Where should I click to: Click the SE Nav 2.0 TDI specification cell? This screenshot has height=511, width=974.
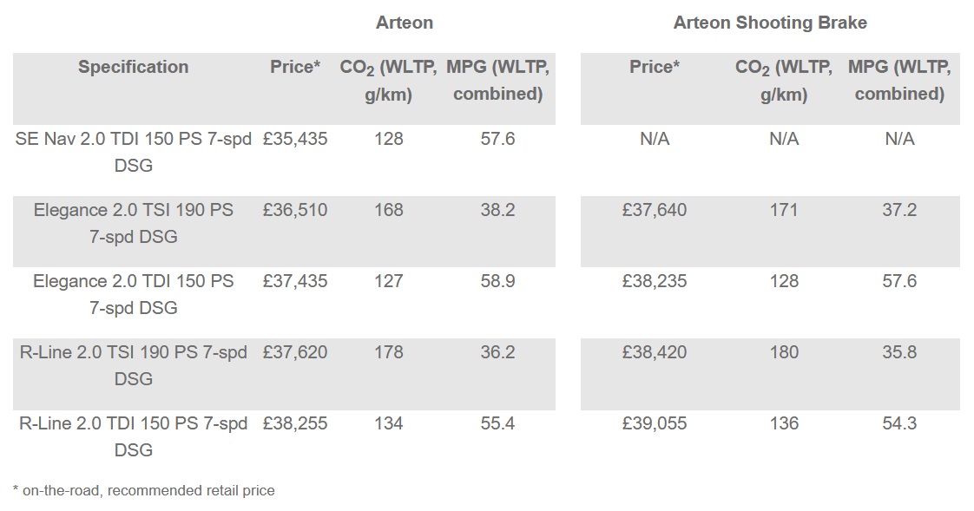[133, 151]
